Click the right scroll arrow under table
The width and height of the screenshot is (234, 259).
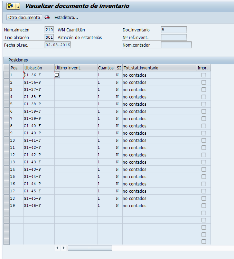(64, 248)
